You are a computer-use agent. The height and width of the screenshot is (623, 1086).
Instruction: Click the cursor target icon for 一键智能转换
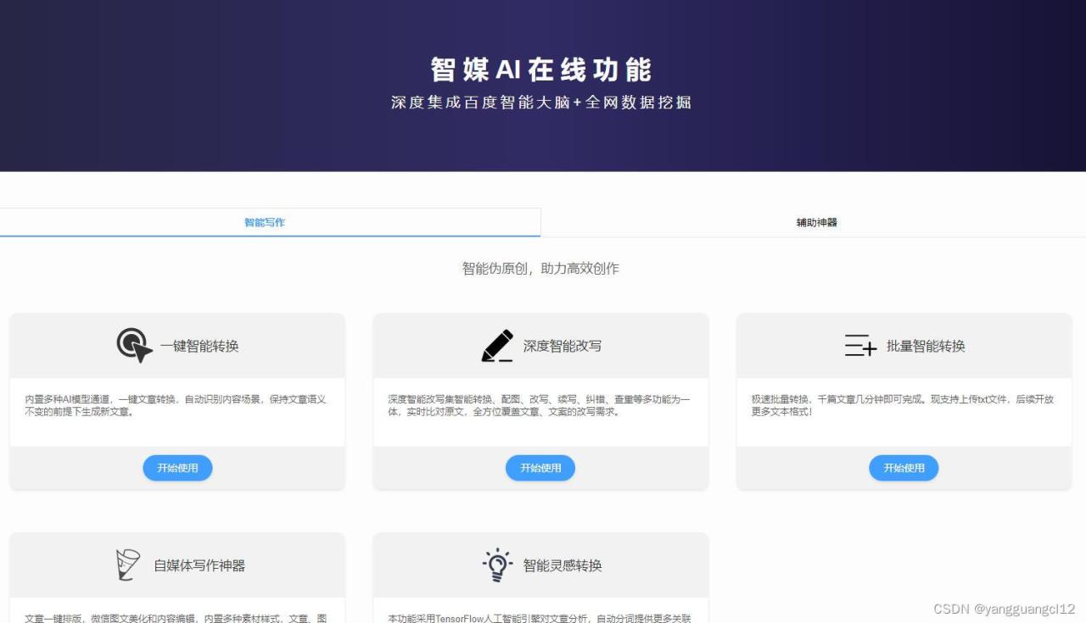pos(134,346)
